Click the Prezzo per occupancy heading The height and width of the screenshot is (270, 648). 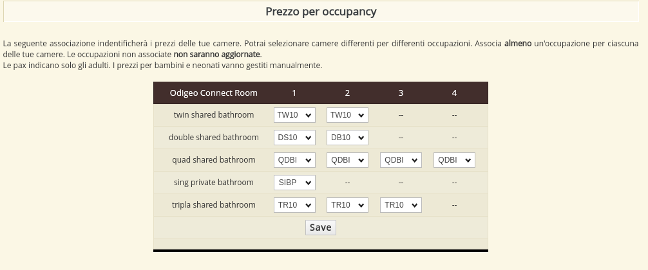point(321,12)
